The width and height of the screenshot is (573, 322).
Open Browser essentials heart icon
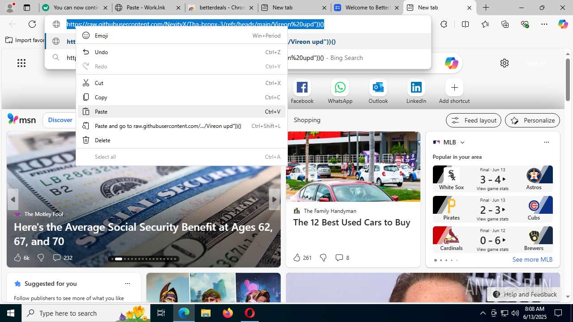(x=525, y=24)
